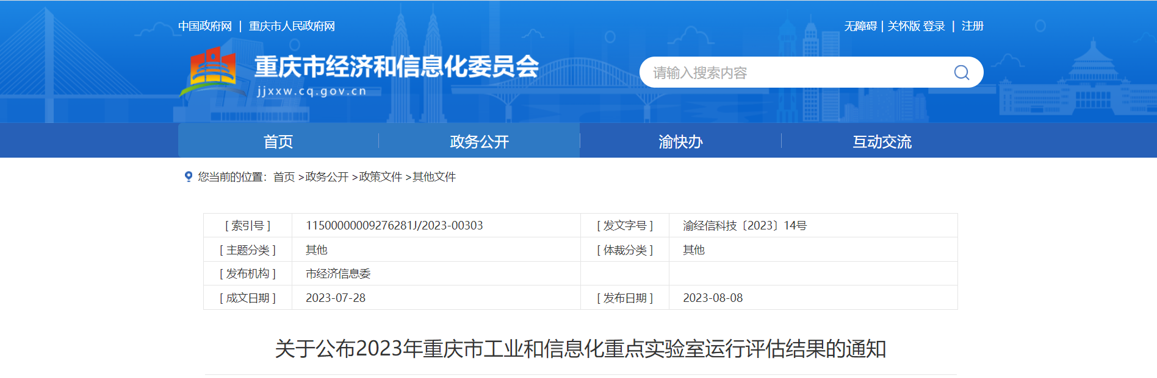Open the 政务公开 navigation tab
The width and height of the screenshot is (1157, 378).
(479, 141)
